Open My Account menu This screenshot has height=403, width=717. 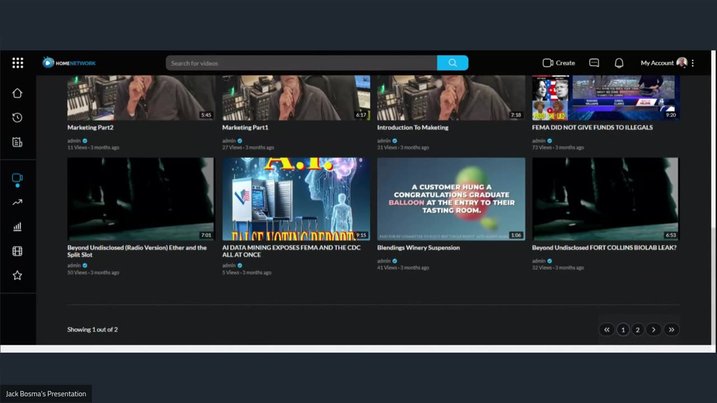[663, 63]
